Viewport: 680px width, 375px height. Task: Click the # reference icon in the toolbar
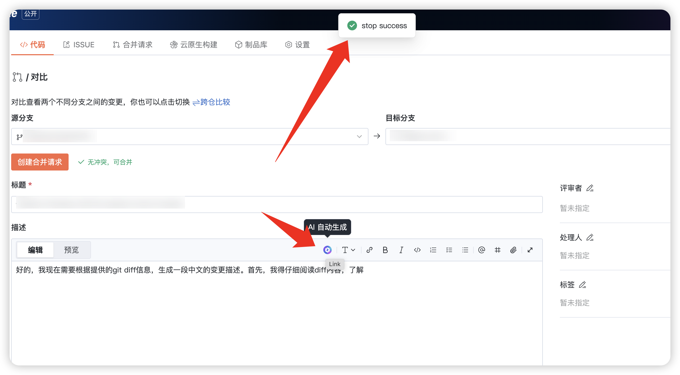point(497,250)
